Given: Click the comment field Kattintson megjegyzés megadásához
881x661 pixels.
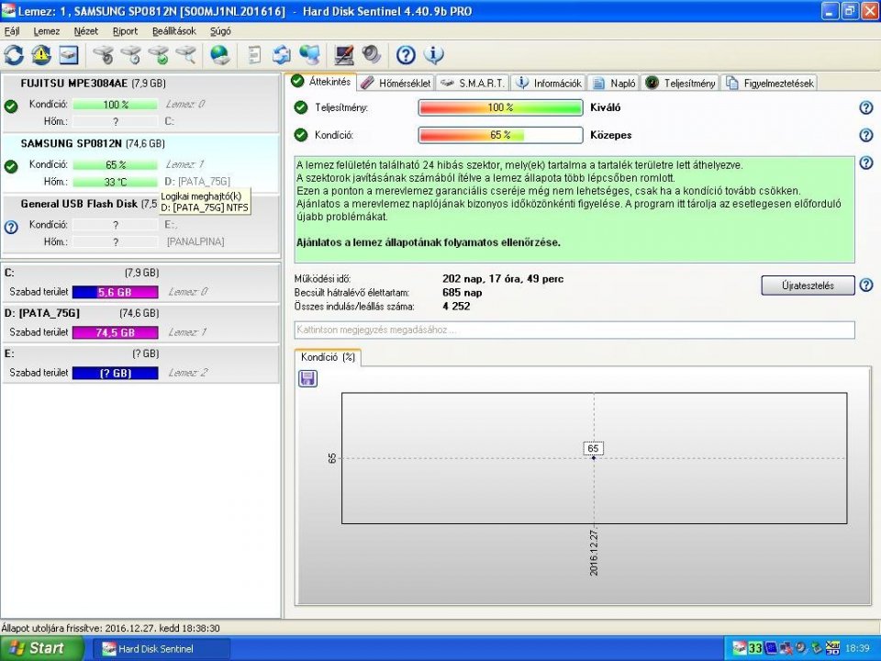Looking at the screenshot, I should [574, 330].
